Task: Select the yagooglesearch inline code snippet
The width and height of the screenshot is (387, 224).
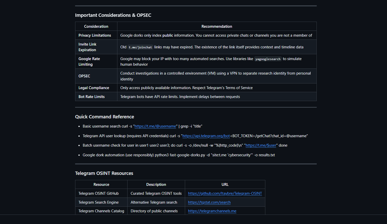Action: 268,59
